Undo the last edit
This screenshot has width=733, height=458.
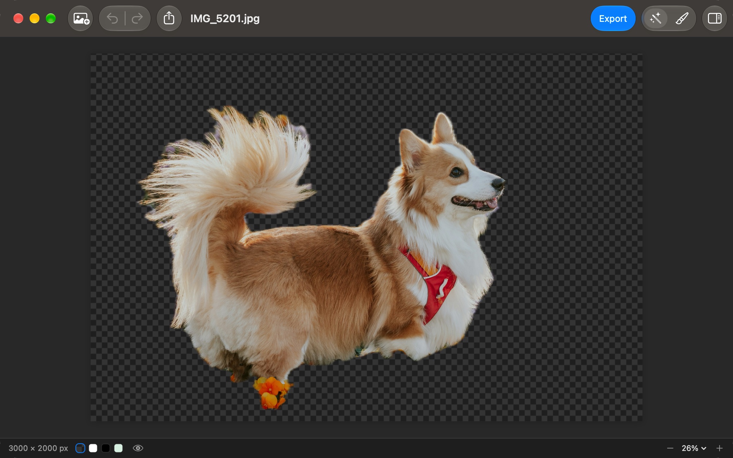[112, 18]
